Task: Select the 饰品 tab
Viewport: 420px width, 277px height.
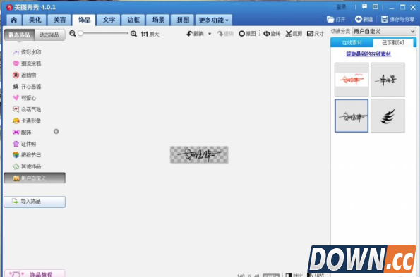Action: coord(85,20)
